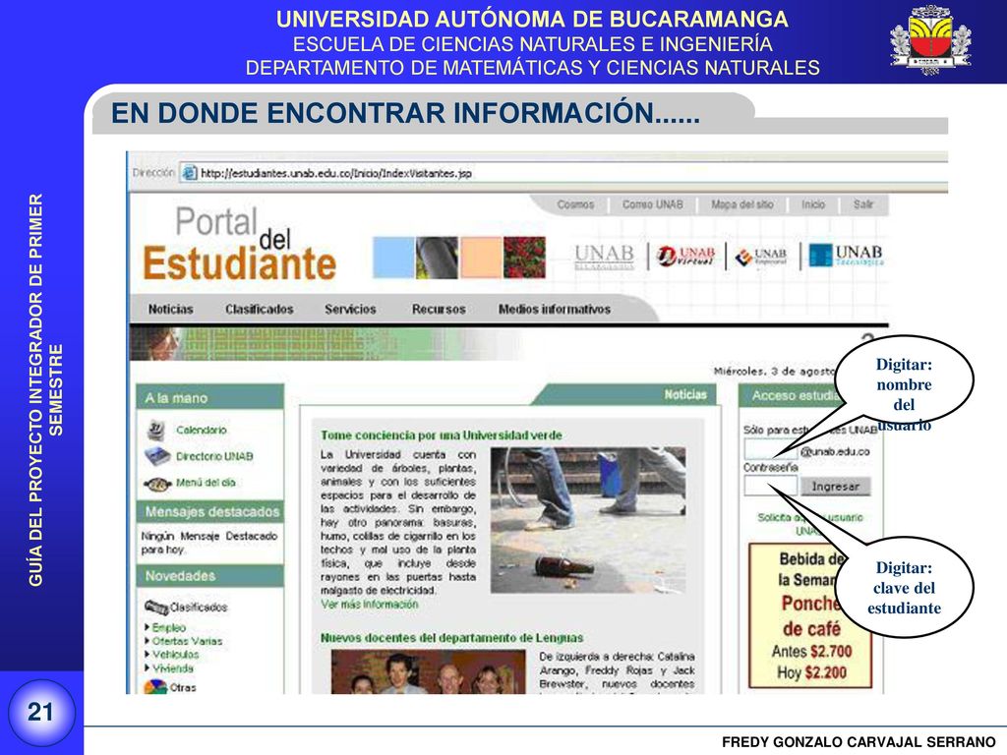Viewport: 1007px width, 755px height.
Task: Go to Inicio in the top navigation
Action: pyautogui.click(x=813, y=204)
